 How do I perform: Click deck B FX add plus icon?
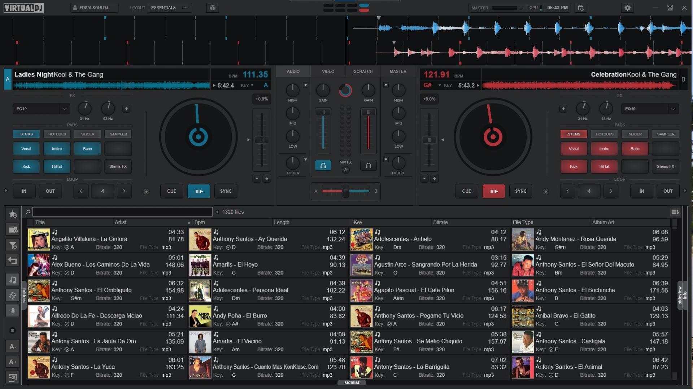pos(563,109)
